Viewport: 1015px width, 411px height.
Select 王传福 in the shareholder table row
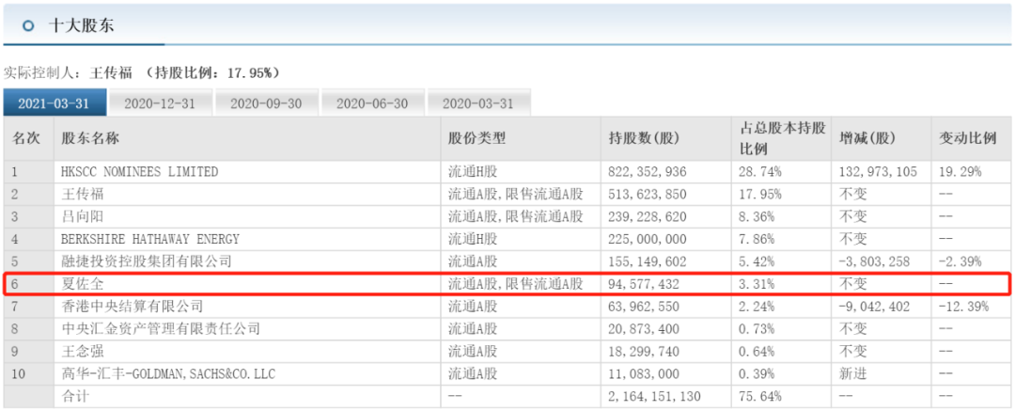[82, 194]
